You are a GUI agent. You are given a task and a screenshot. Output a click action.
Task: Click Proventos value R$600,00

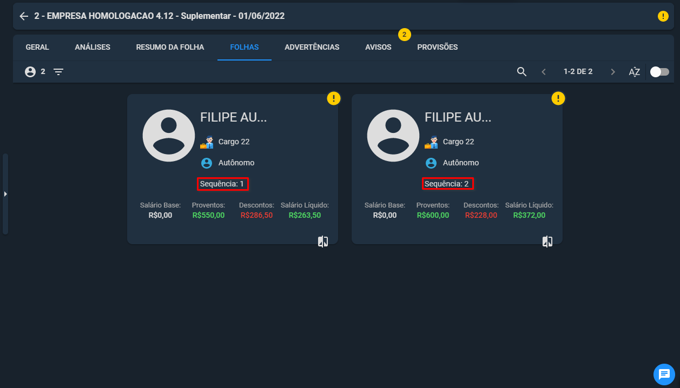coord(433,215)
